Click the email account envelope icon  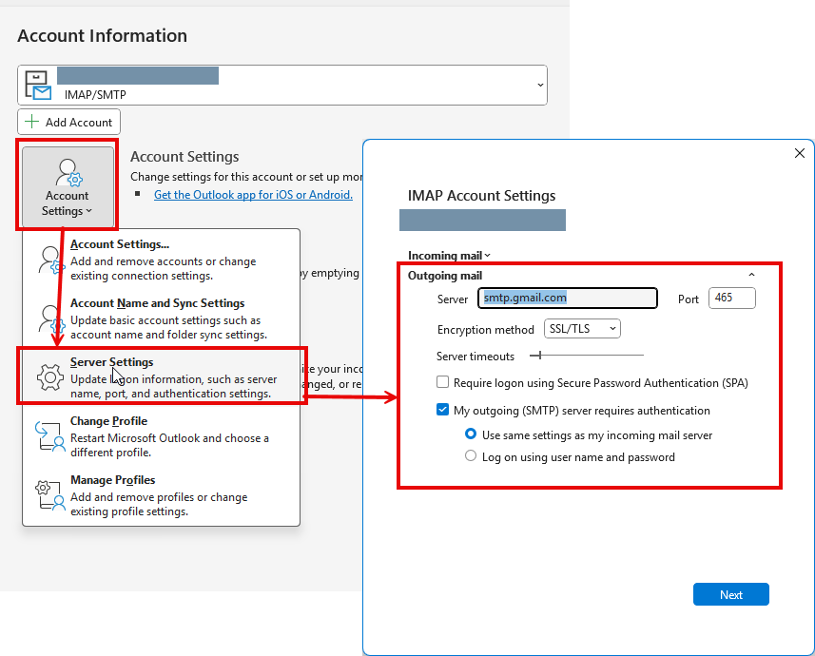coord(38,84)
